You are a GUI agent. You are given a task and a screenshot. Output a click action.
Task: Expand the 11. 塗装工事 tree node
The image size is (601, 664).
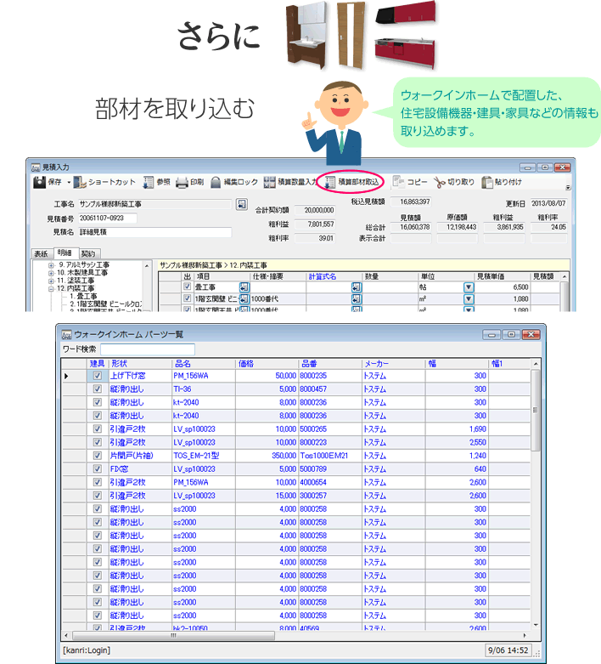click(x=51, y=281)
